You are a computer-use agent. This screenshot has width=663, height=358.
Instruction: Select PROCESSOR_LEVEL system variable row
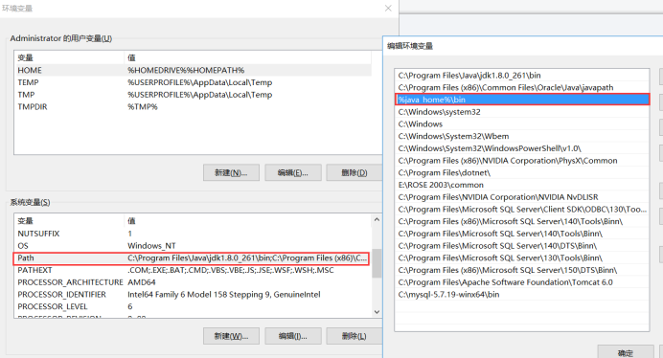193,306
